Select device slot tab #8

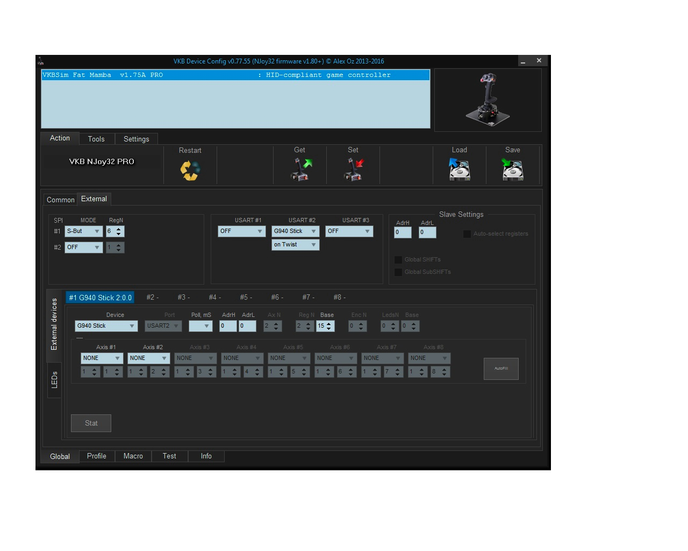(x=340, y=298)
